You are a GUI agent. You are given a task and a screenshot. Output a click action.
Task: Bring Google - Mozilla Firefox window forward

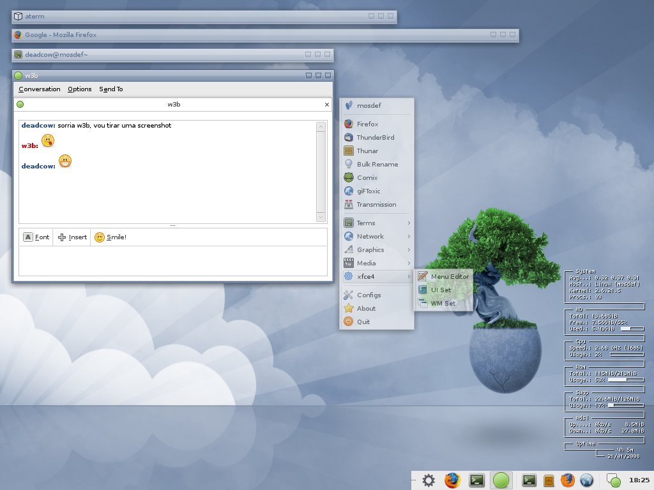[x=265, y=34]
